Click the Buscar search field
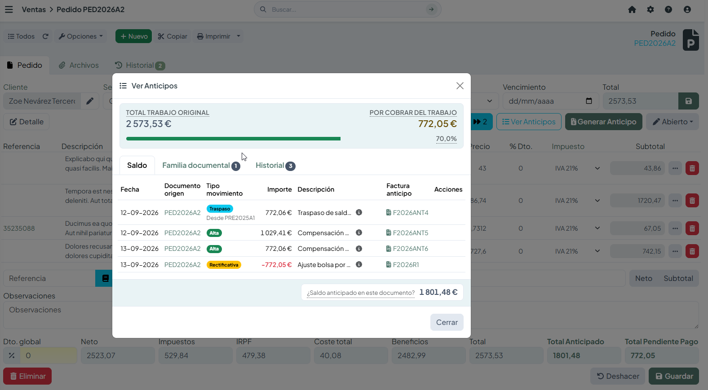The image size is (708, 390). coord(347,9)
